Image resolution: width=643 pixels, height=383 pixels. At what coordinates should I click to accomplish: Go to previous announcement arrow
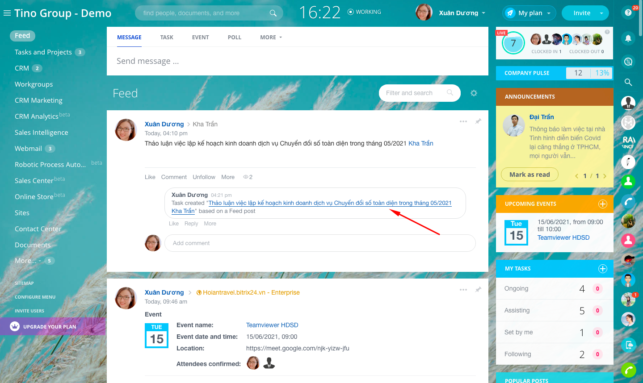coord(576,176)
